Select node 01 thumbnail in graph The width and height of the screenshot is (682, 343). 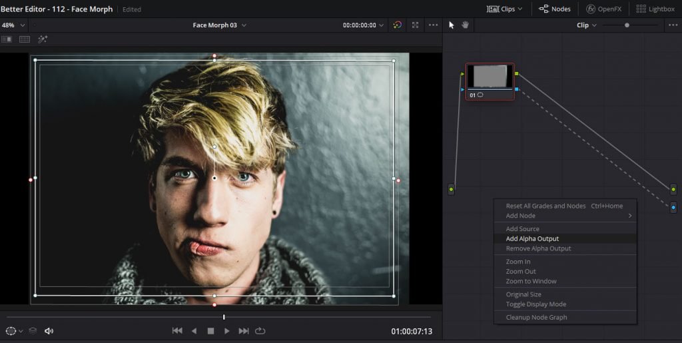490,77
